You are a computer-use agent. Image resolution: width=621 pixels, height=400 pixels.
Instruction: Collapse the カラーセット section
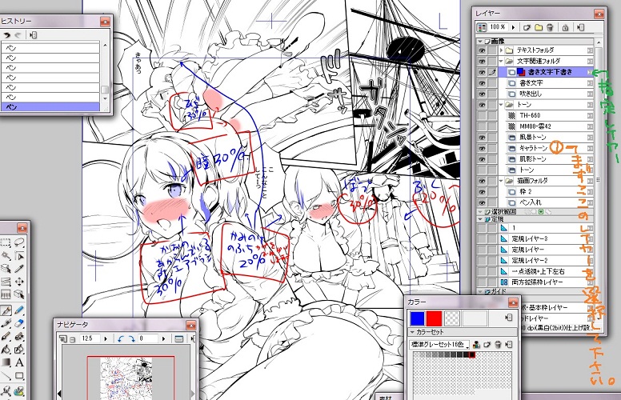click(412, 332)
